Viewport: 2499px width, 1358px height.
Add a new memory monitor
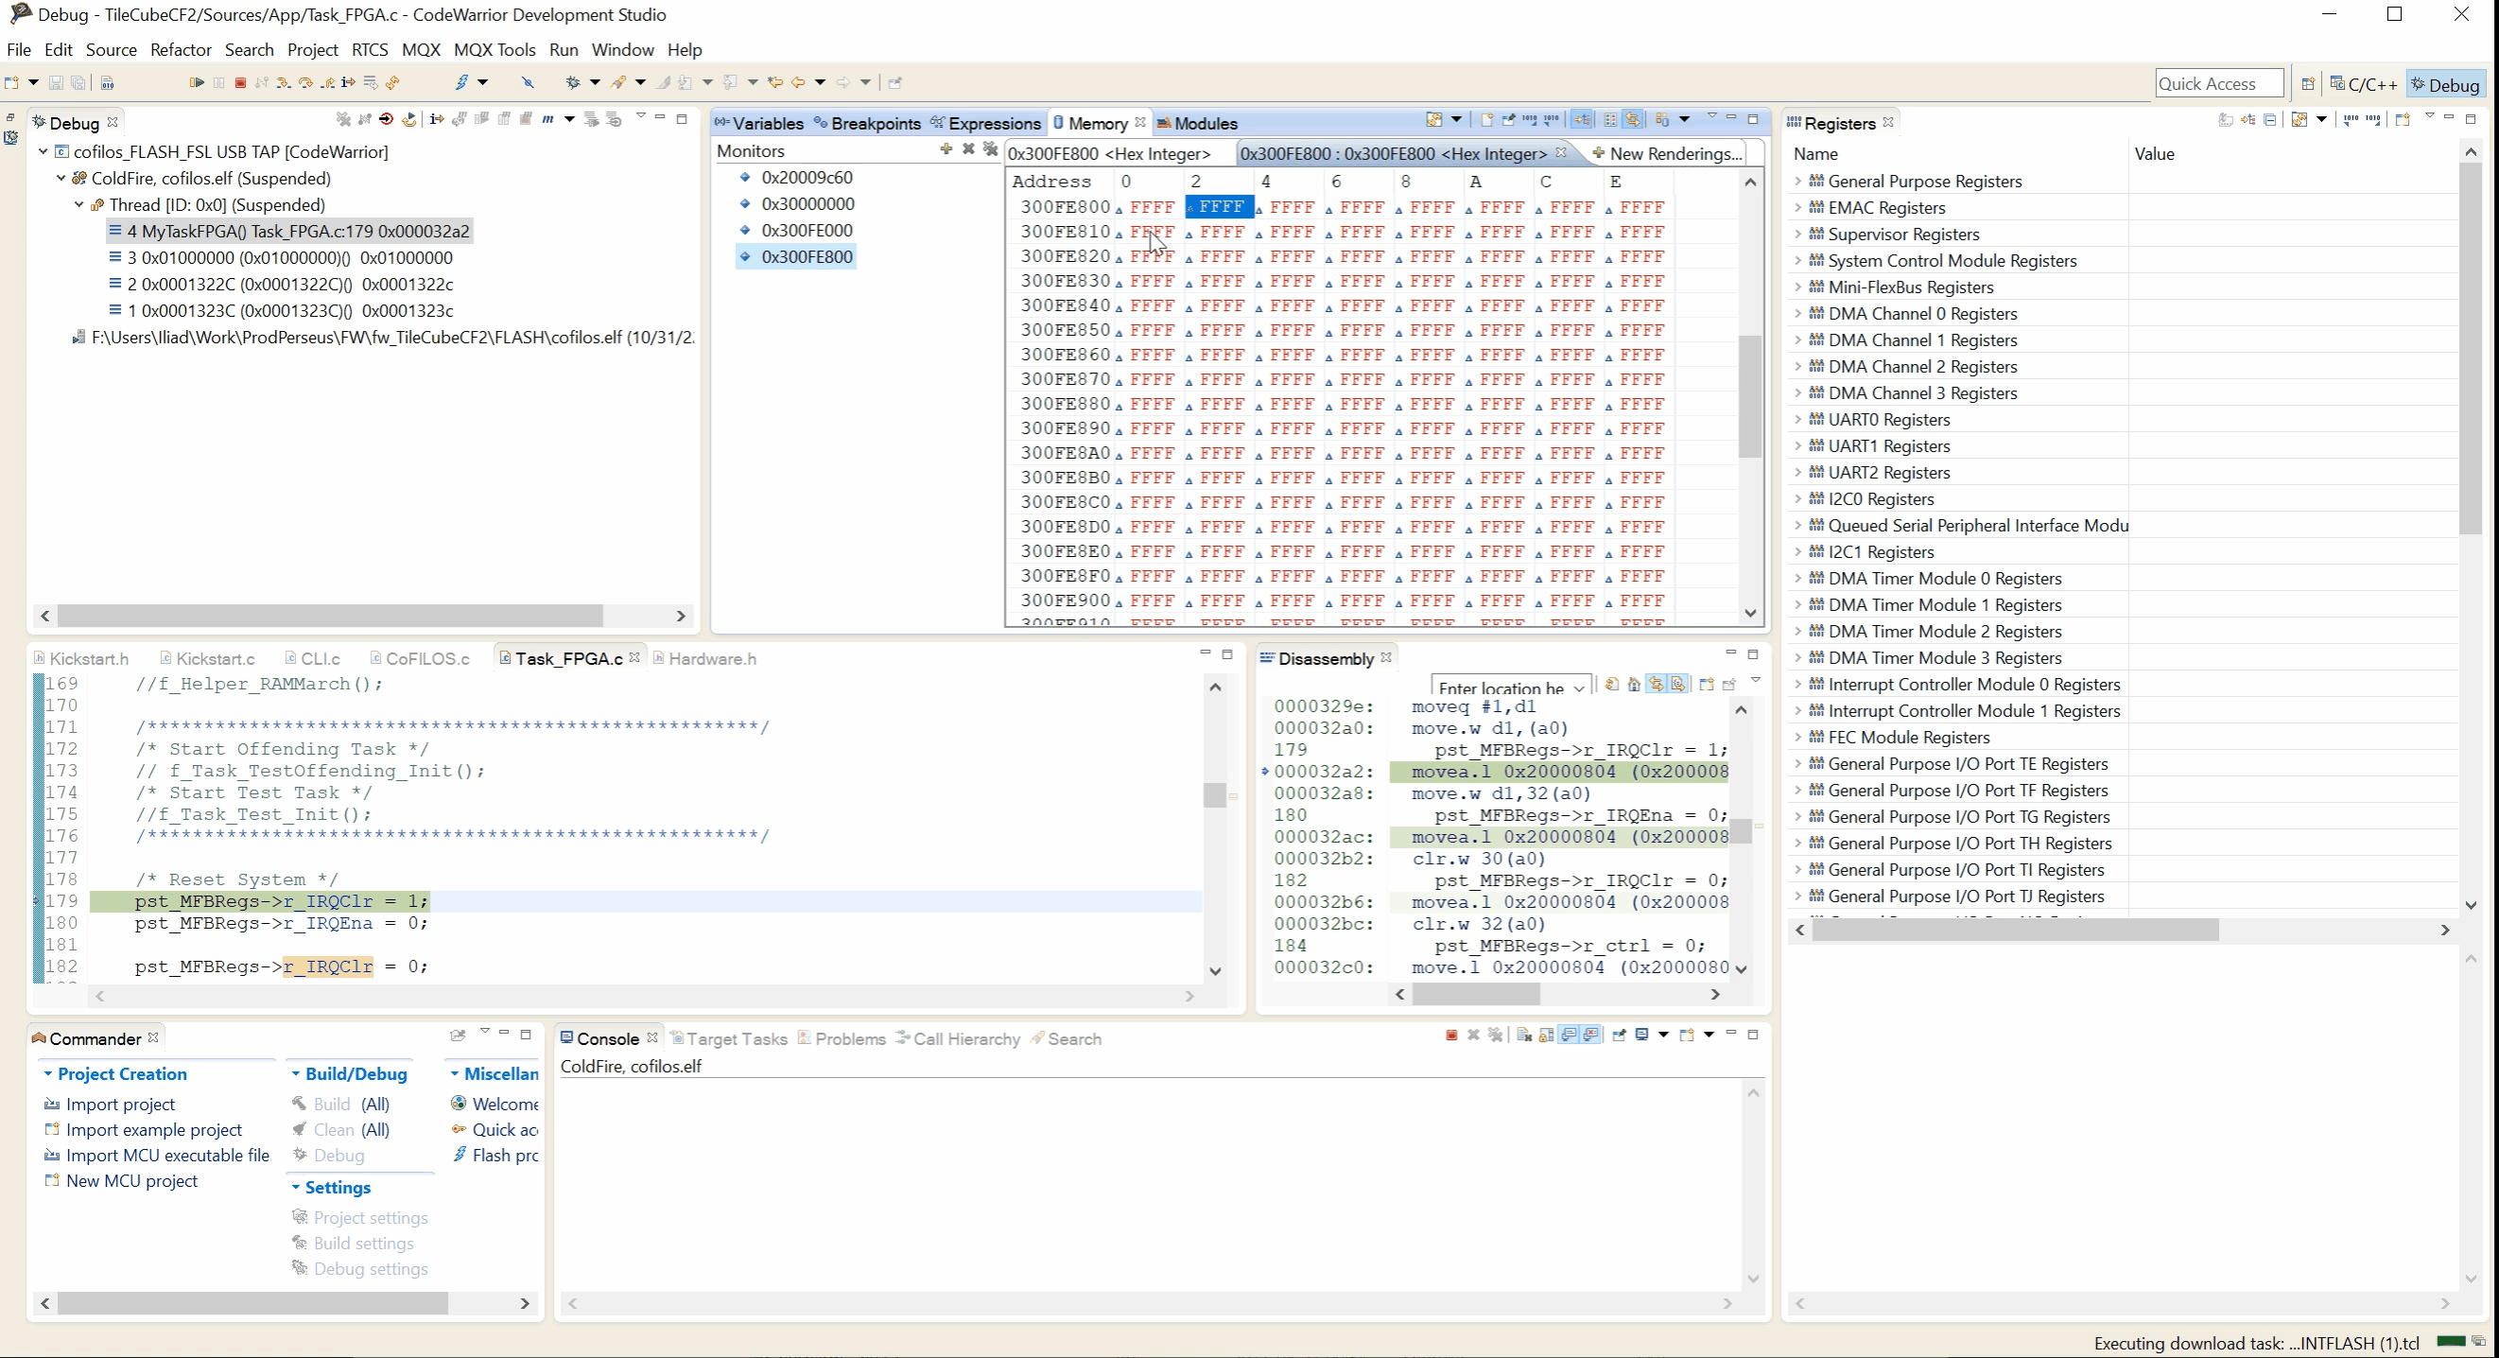tap(946, 149)
